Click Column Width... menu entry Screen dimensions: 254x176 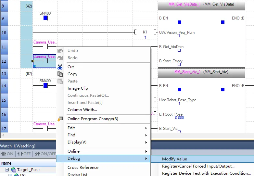(x=82, y=110)
